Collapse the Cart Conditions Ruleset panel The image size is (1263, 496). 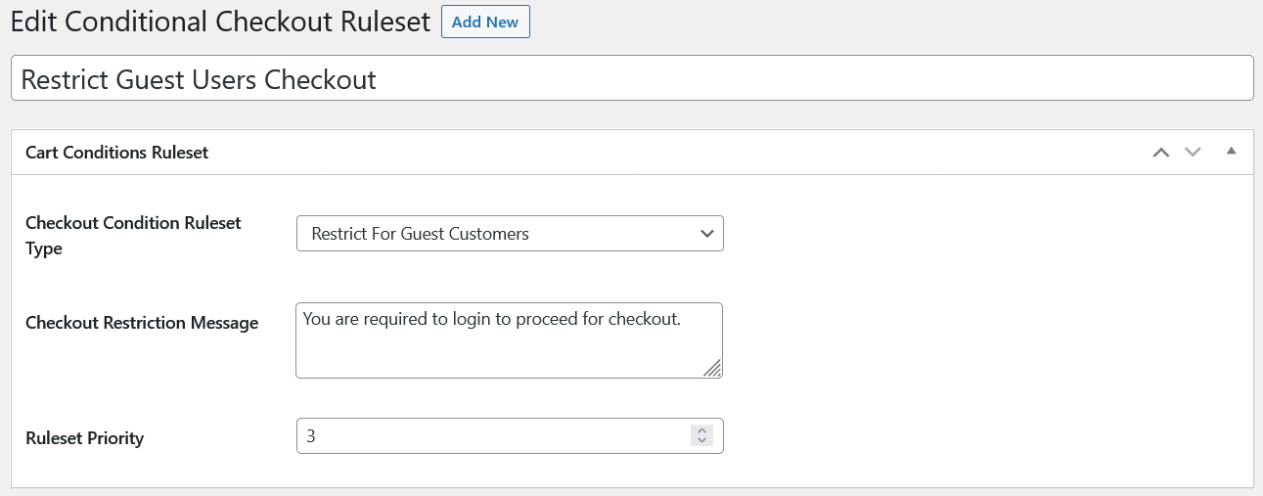[1232, 151]
